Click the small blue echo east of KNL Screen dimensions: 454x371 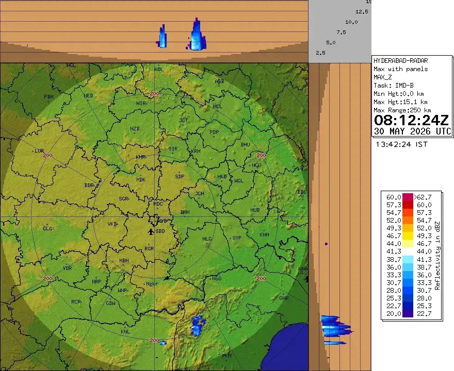[163, 343]
